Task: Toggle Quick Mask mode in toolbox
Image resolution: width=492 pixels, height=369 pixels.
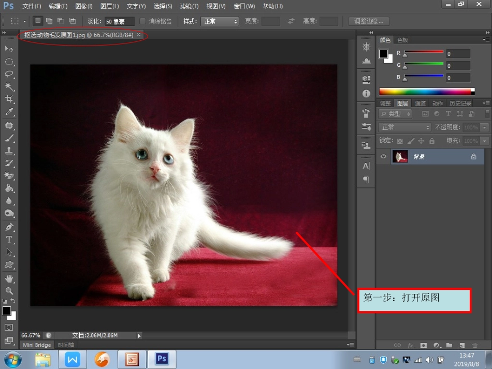Action: coord(9,328)
